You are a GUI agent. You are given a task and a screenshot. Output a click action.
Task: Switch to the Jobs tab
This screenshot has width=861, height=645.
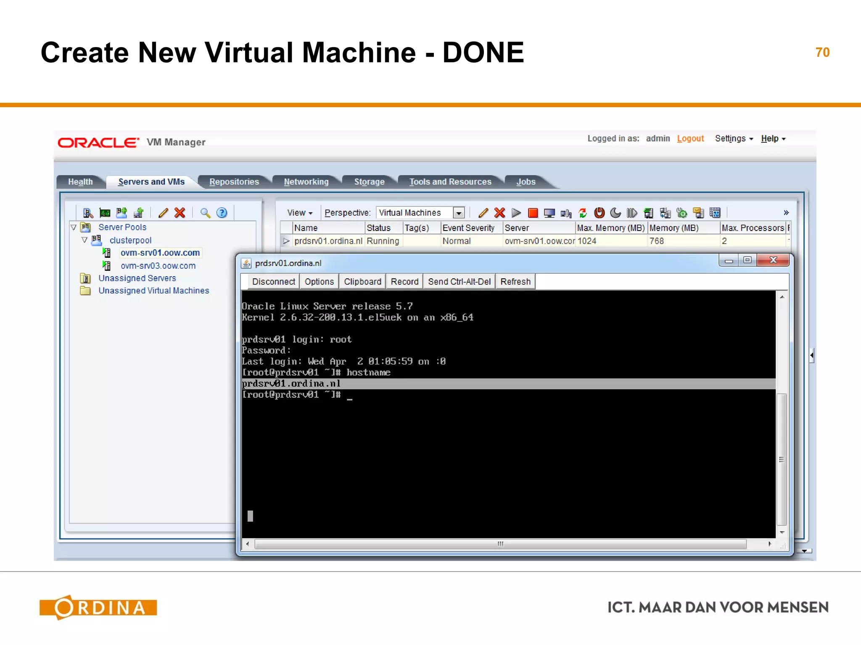click(526, 182)
